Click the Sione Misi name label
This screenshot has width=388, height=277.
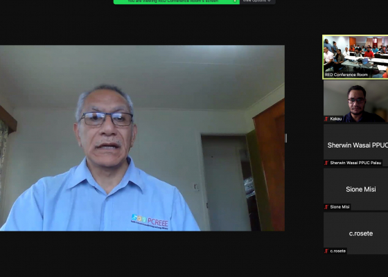point(339,207)
